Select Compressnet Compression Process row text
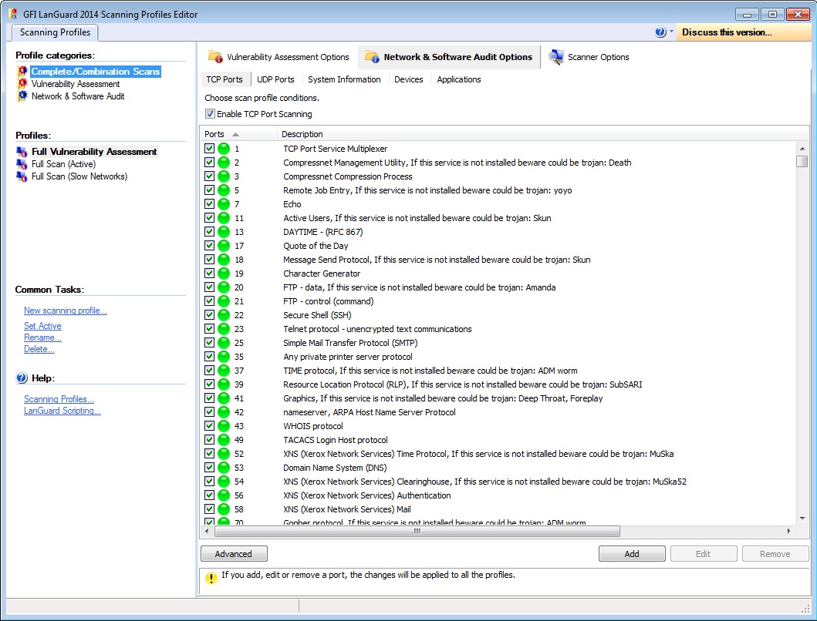 (x=347, y=176)
